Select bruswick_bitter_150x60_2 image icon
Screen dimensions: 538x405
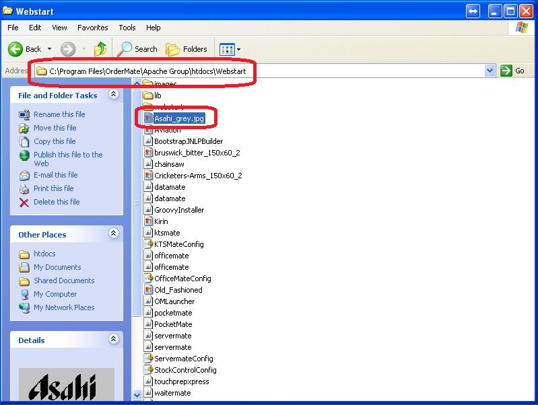pyautogui.click(x=148, y=152)
